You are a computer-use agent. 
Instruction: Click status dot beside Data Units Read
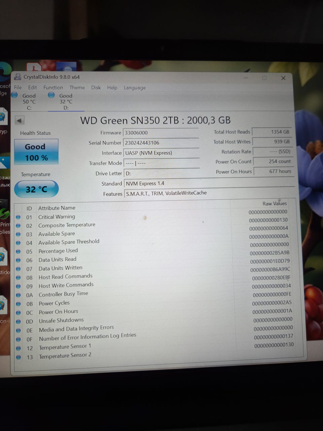coord(18,260)
